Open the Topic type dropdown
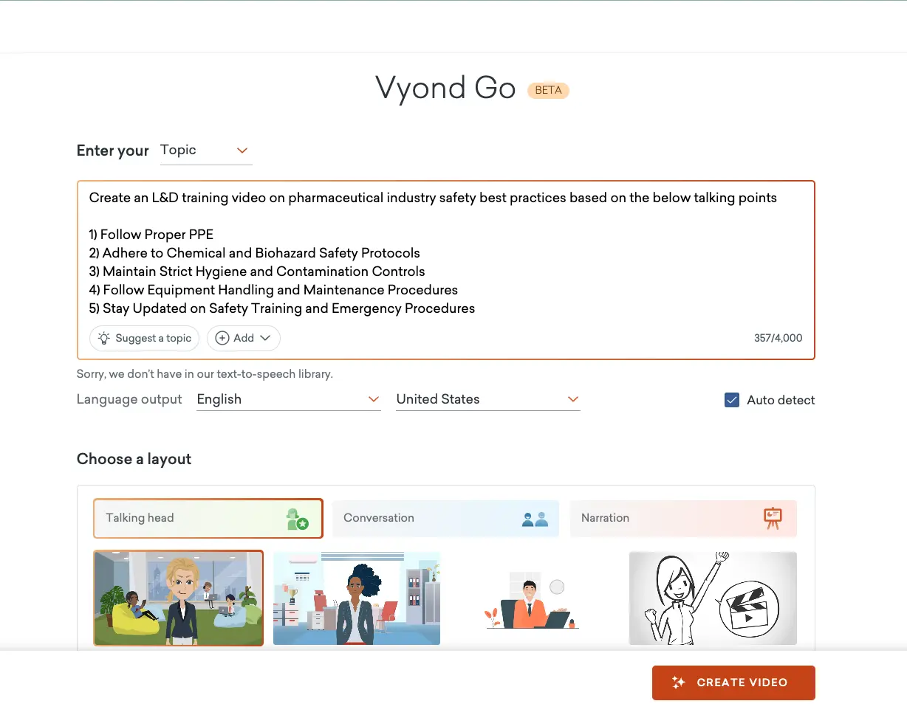907x715 pixels. point(206,150)
